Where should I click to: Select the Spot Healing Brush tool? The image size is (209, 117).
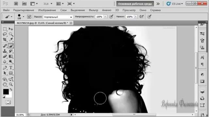(x=5, y=46)
